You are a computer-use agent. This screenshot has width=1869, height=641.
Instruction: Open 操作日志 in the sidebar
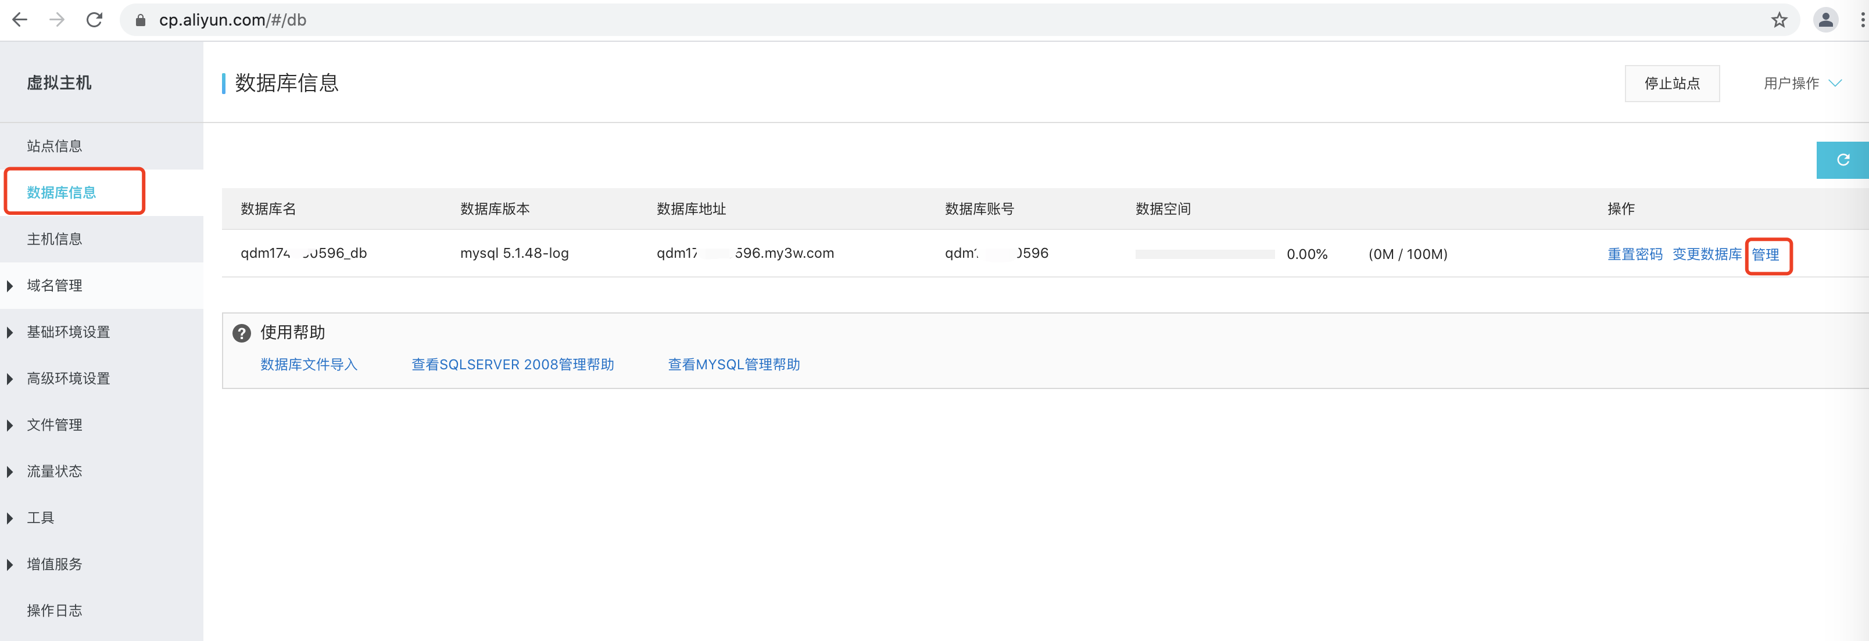[55, 611]
